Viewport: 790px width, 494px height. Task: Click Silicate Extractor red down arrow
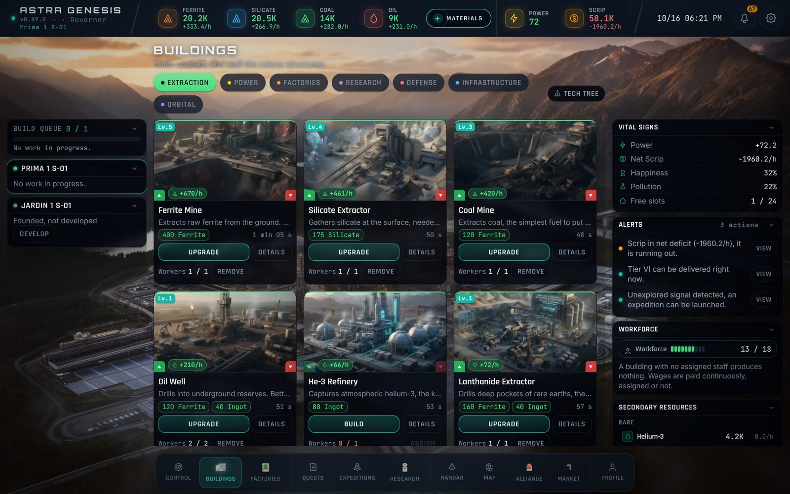click(x=441, y=195)
